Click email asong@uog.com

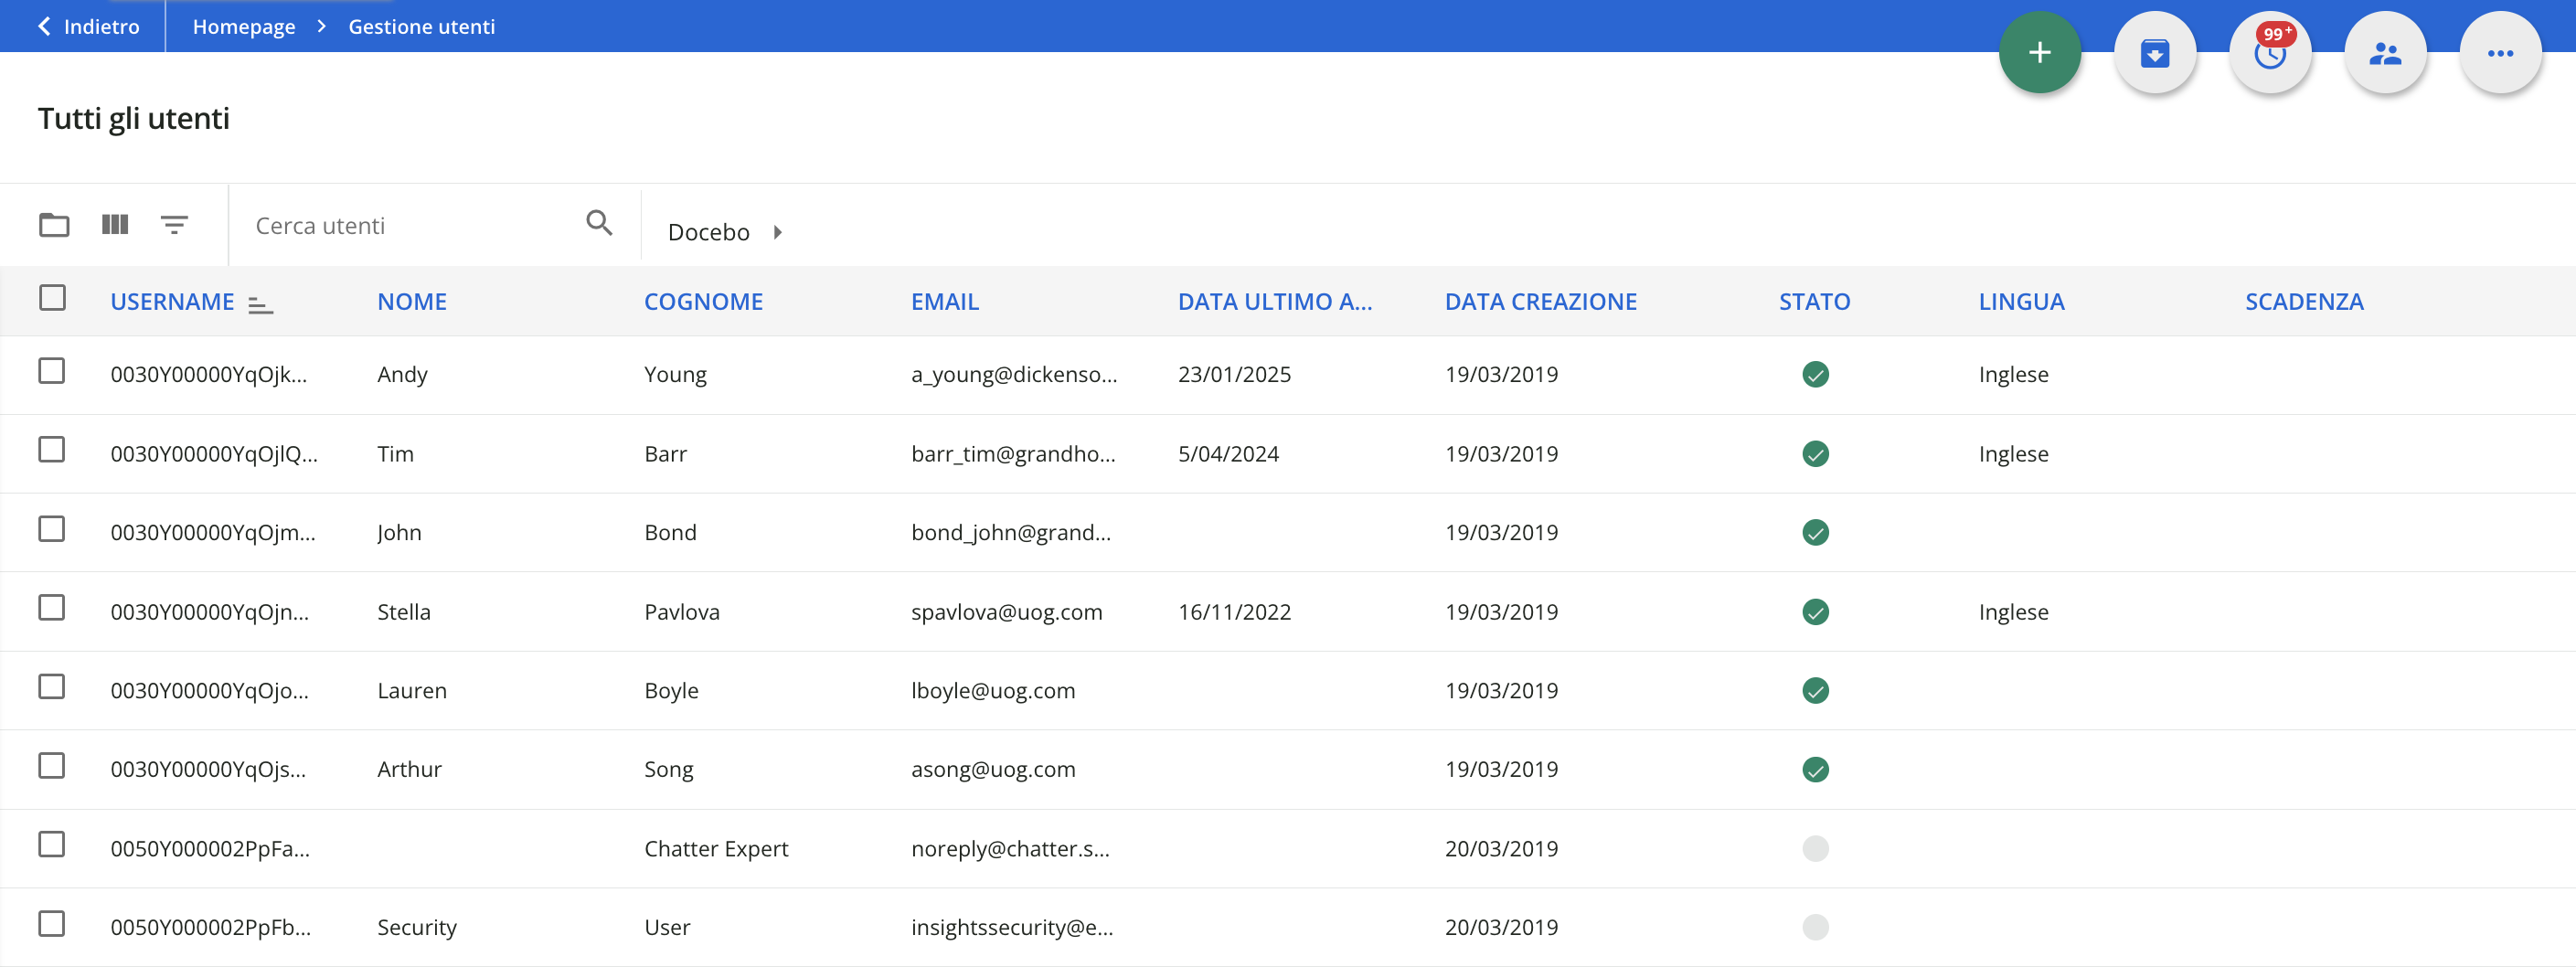(x=993, y=770)
